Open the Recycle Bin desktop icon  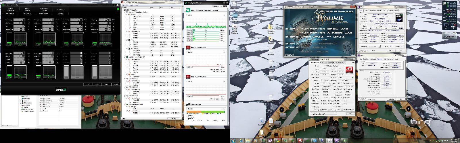click(x=262, y=121)
